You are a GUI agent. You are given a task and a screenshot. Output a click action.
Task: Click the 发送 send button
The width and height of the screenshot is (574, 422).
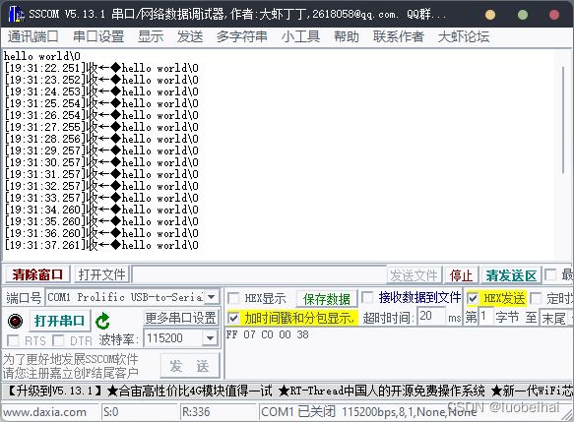[x=190, y=366]
